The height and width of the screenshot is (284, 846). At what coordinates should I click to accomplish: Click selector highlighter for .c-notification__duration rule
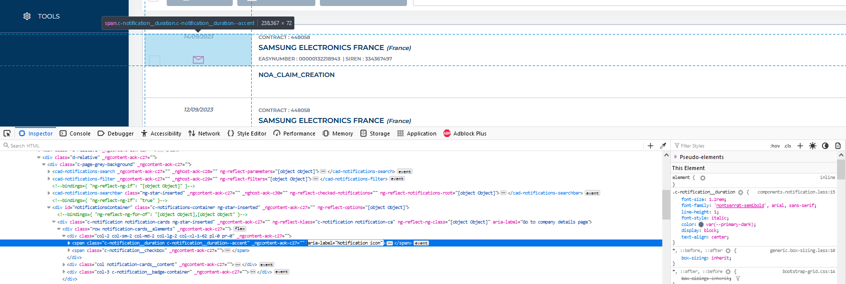[740, 192]
